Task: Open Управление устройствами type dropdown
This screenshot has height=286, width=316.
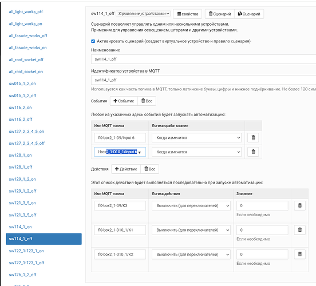Action: 143,14
